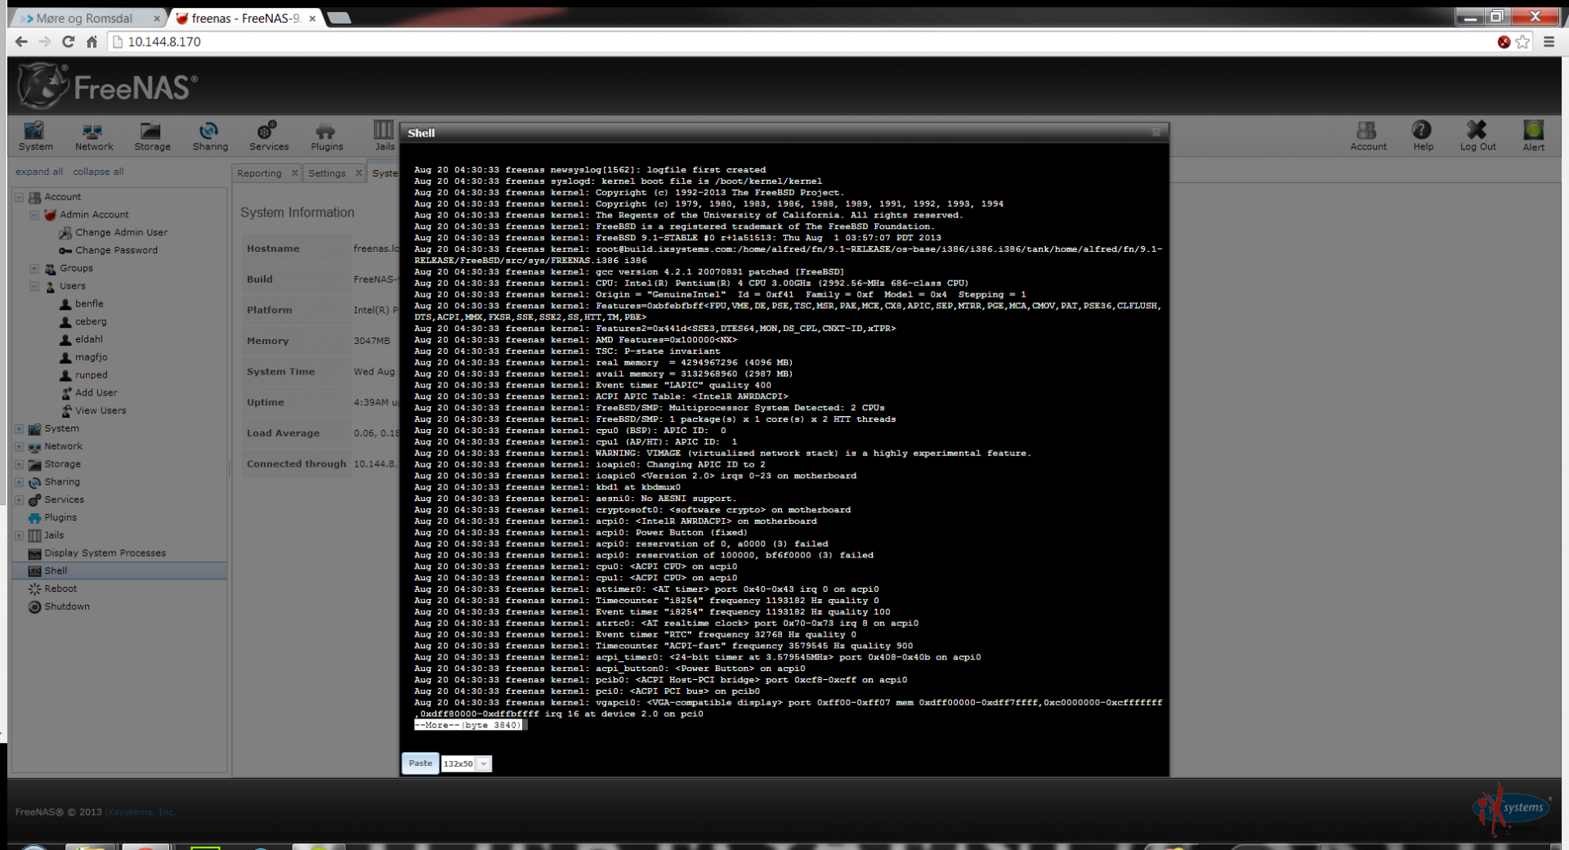The width and height of the screenshot is (1569, 850).
Task: Click the collapse all link
Action: click(98, 172)
